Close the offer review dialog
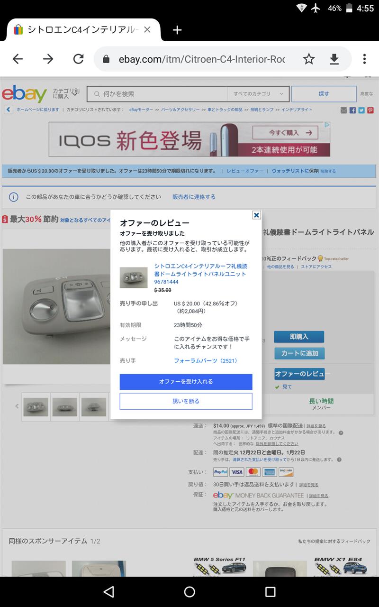Screen dimensions: 379x607 pyautogui.click(x=256, y=215)
